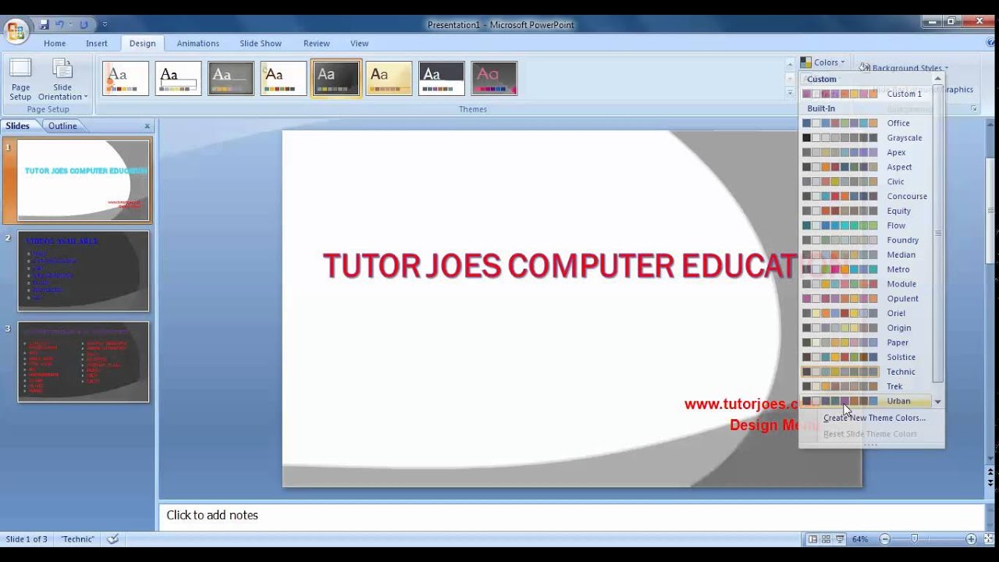999x562 pixels.
Task: Click Create New Theme Colors link
Action: point(874,418)
